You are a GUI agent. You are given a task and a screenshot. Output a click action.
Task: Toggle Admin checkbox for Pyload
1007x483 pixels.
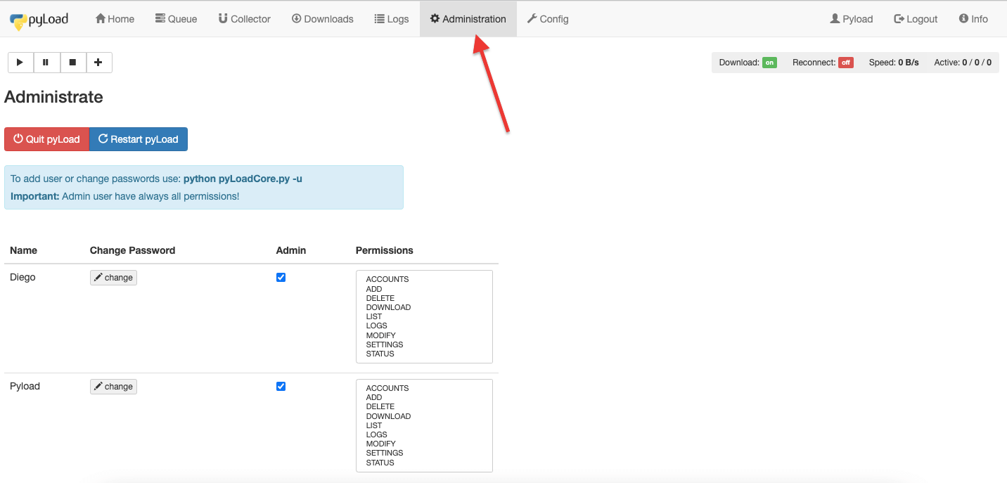281,387
